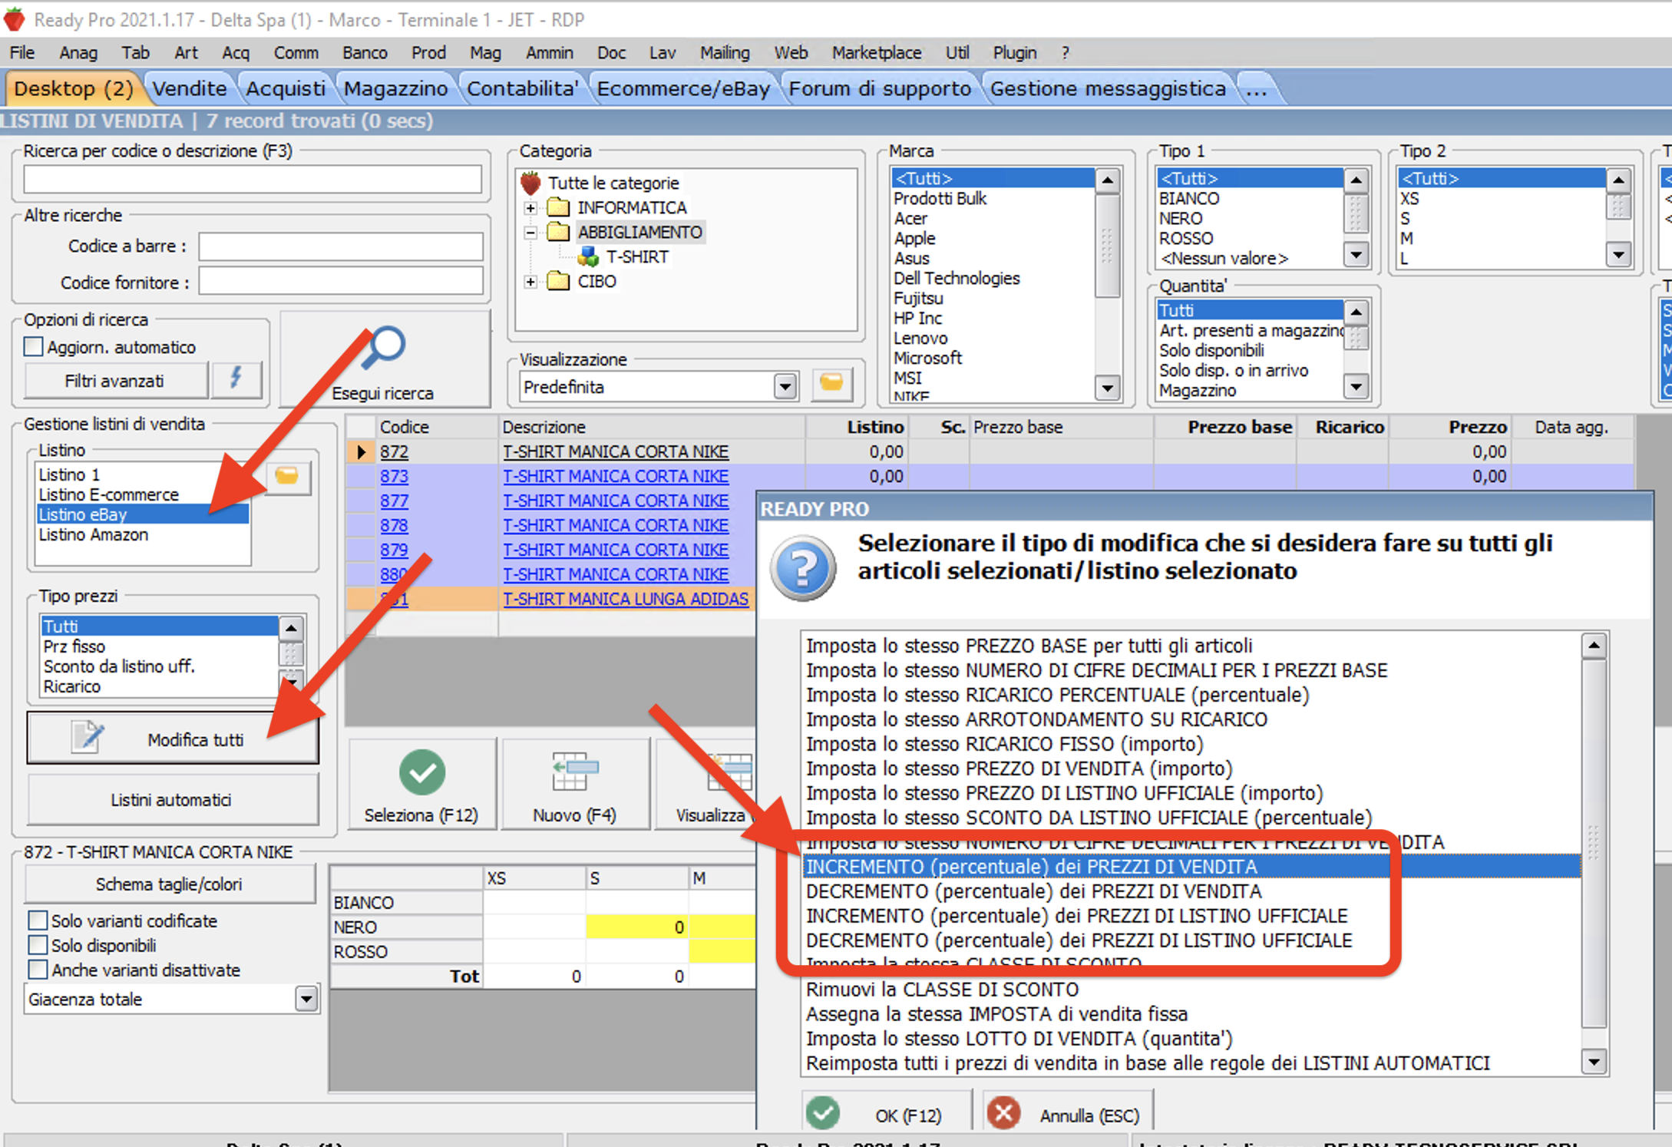The height and width of the screenshot is (1147, 1672).
Task: Click the green OK (F12) check icon
Action: (823, 1113)
